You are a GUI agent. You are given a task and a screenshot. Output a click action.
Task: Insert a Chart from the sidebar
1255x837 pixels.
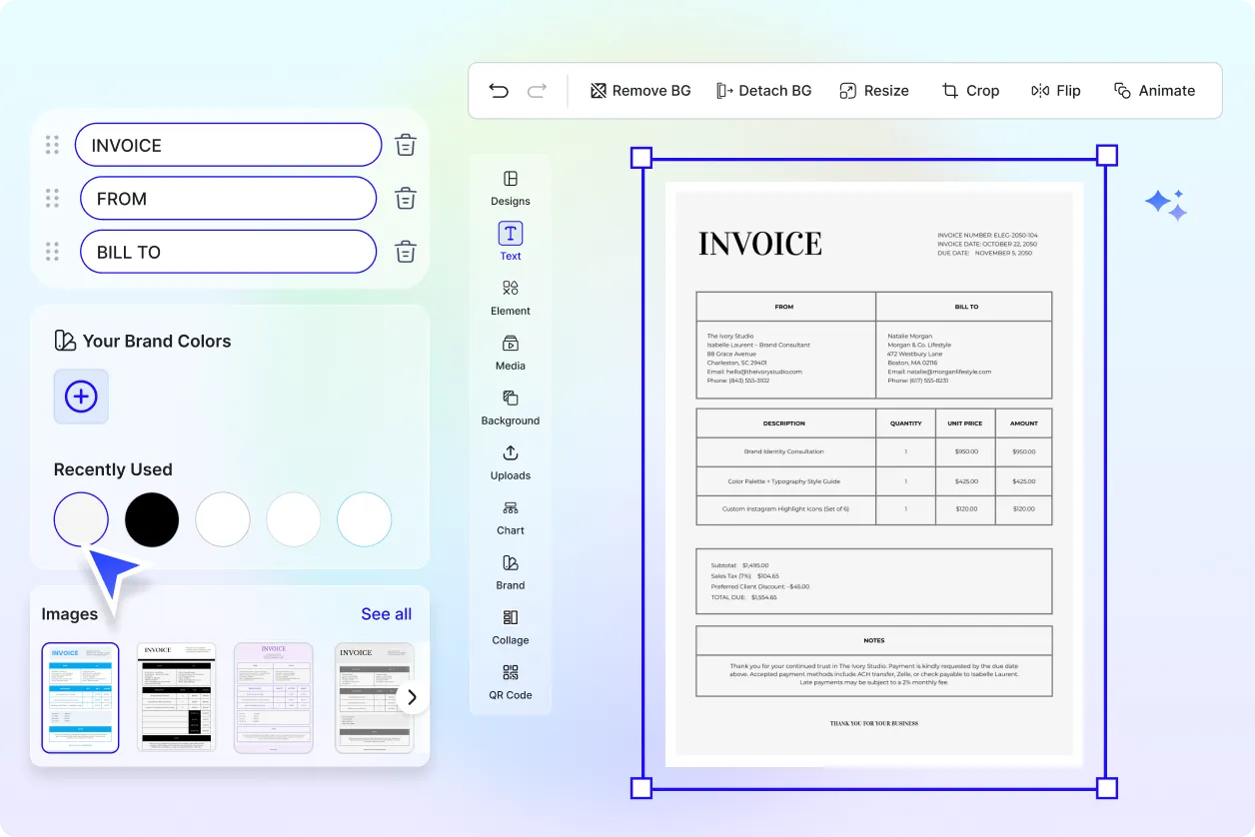tap(510, 516)
